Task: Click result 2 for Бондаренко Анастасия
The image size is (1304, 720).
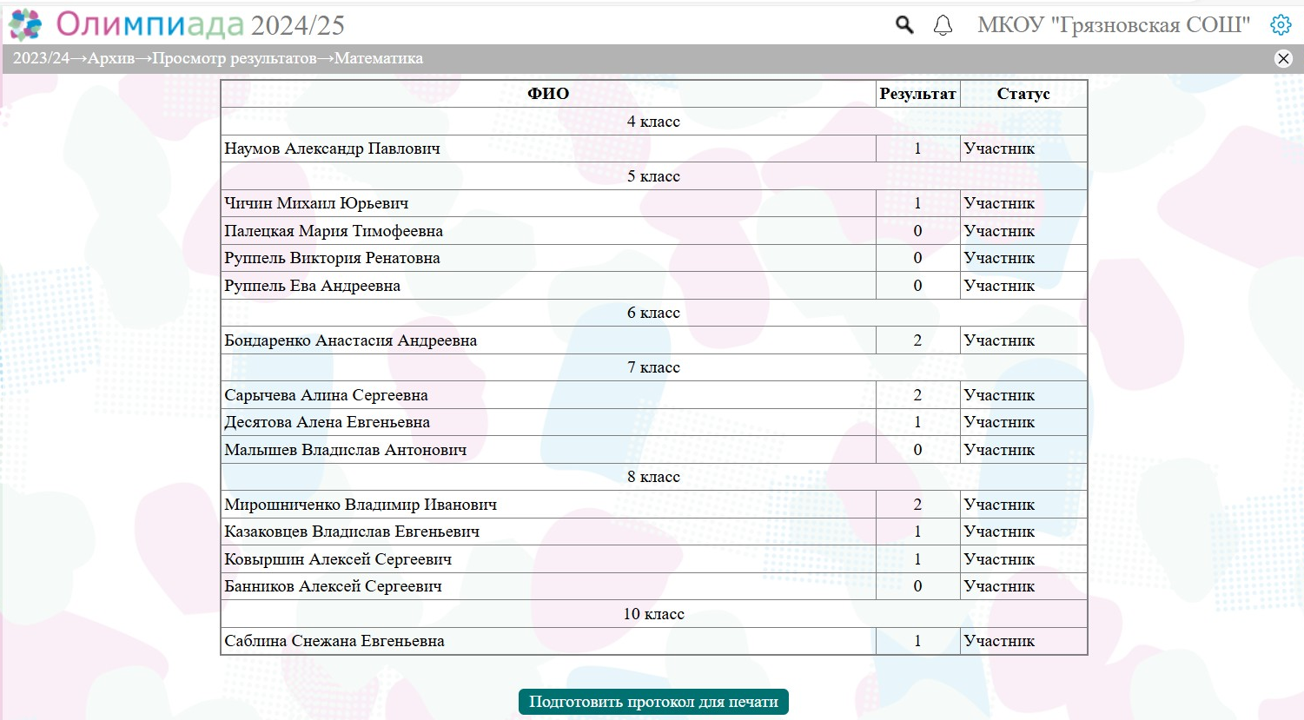Action: [917, 340]
